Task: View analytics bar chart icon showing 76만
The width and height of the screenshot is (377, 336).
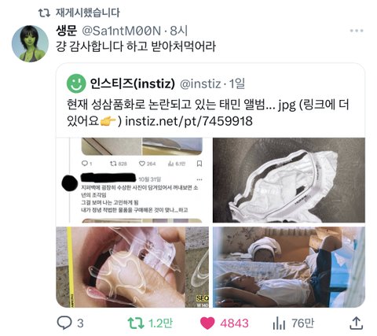Action: (279, 323)
